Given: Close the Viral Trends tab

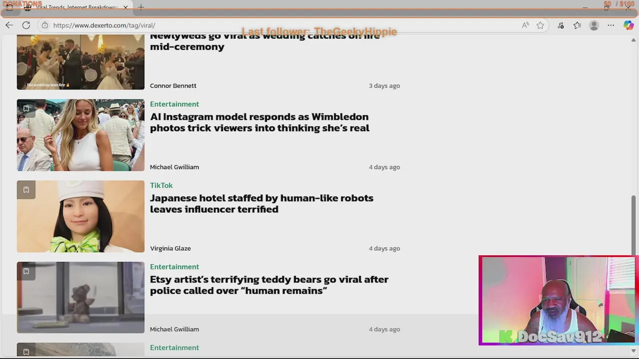Looking at the screenshot, I should click(x=126, y=7).
